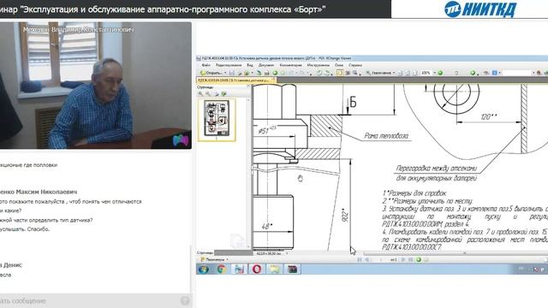Click the horizontal scrollbar of the drawing
548x308 pixels.
pos(455,253)
